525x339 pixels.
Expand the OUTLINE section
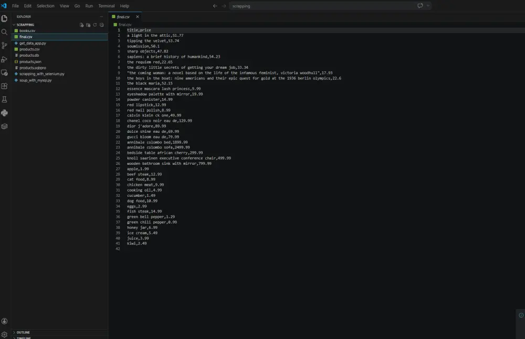point(23,332)
